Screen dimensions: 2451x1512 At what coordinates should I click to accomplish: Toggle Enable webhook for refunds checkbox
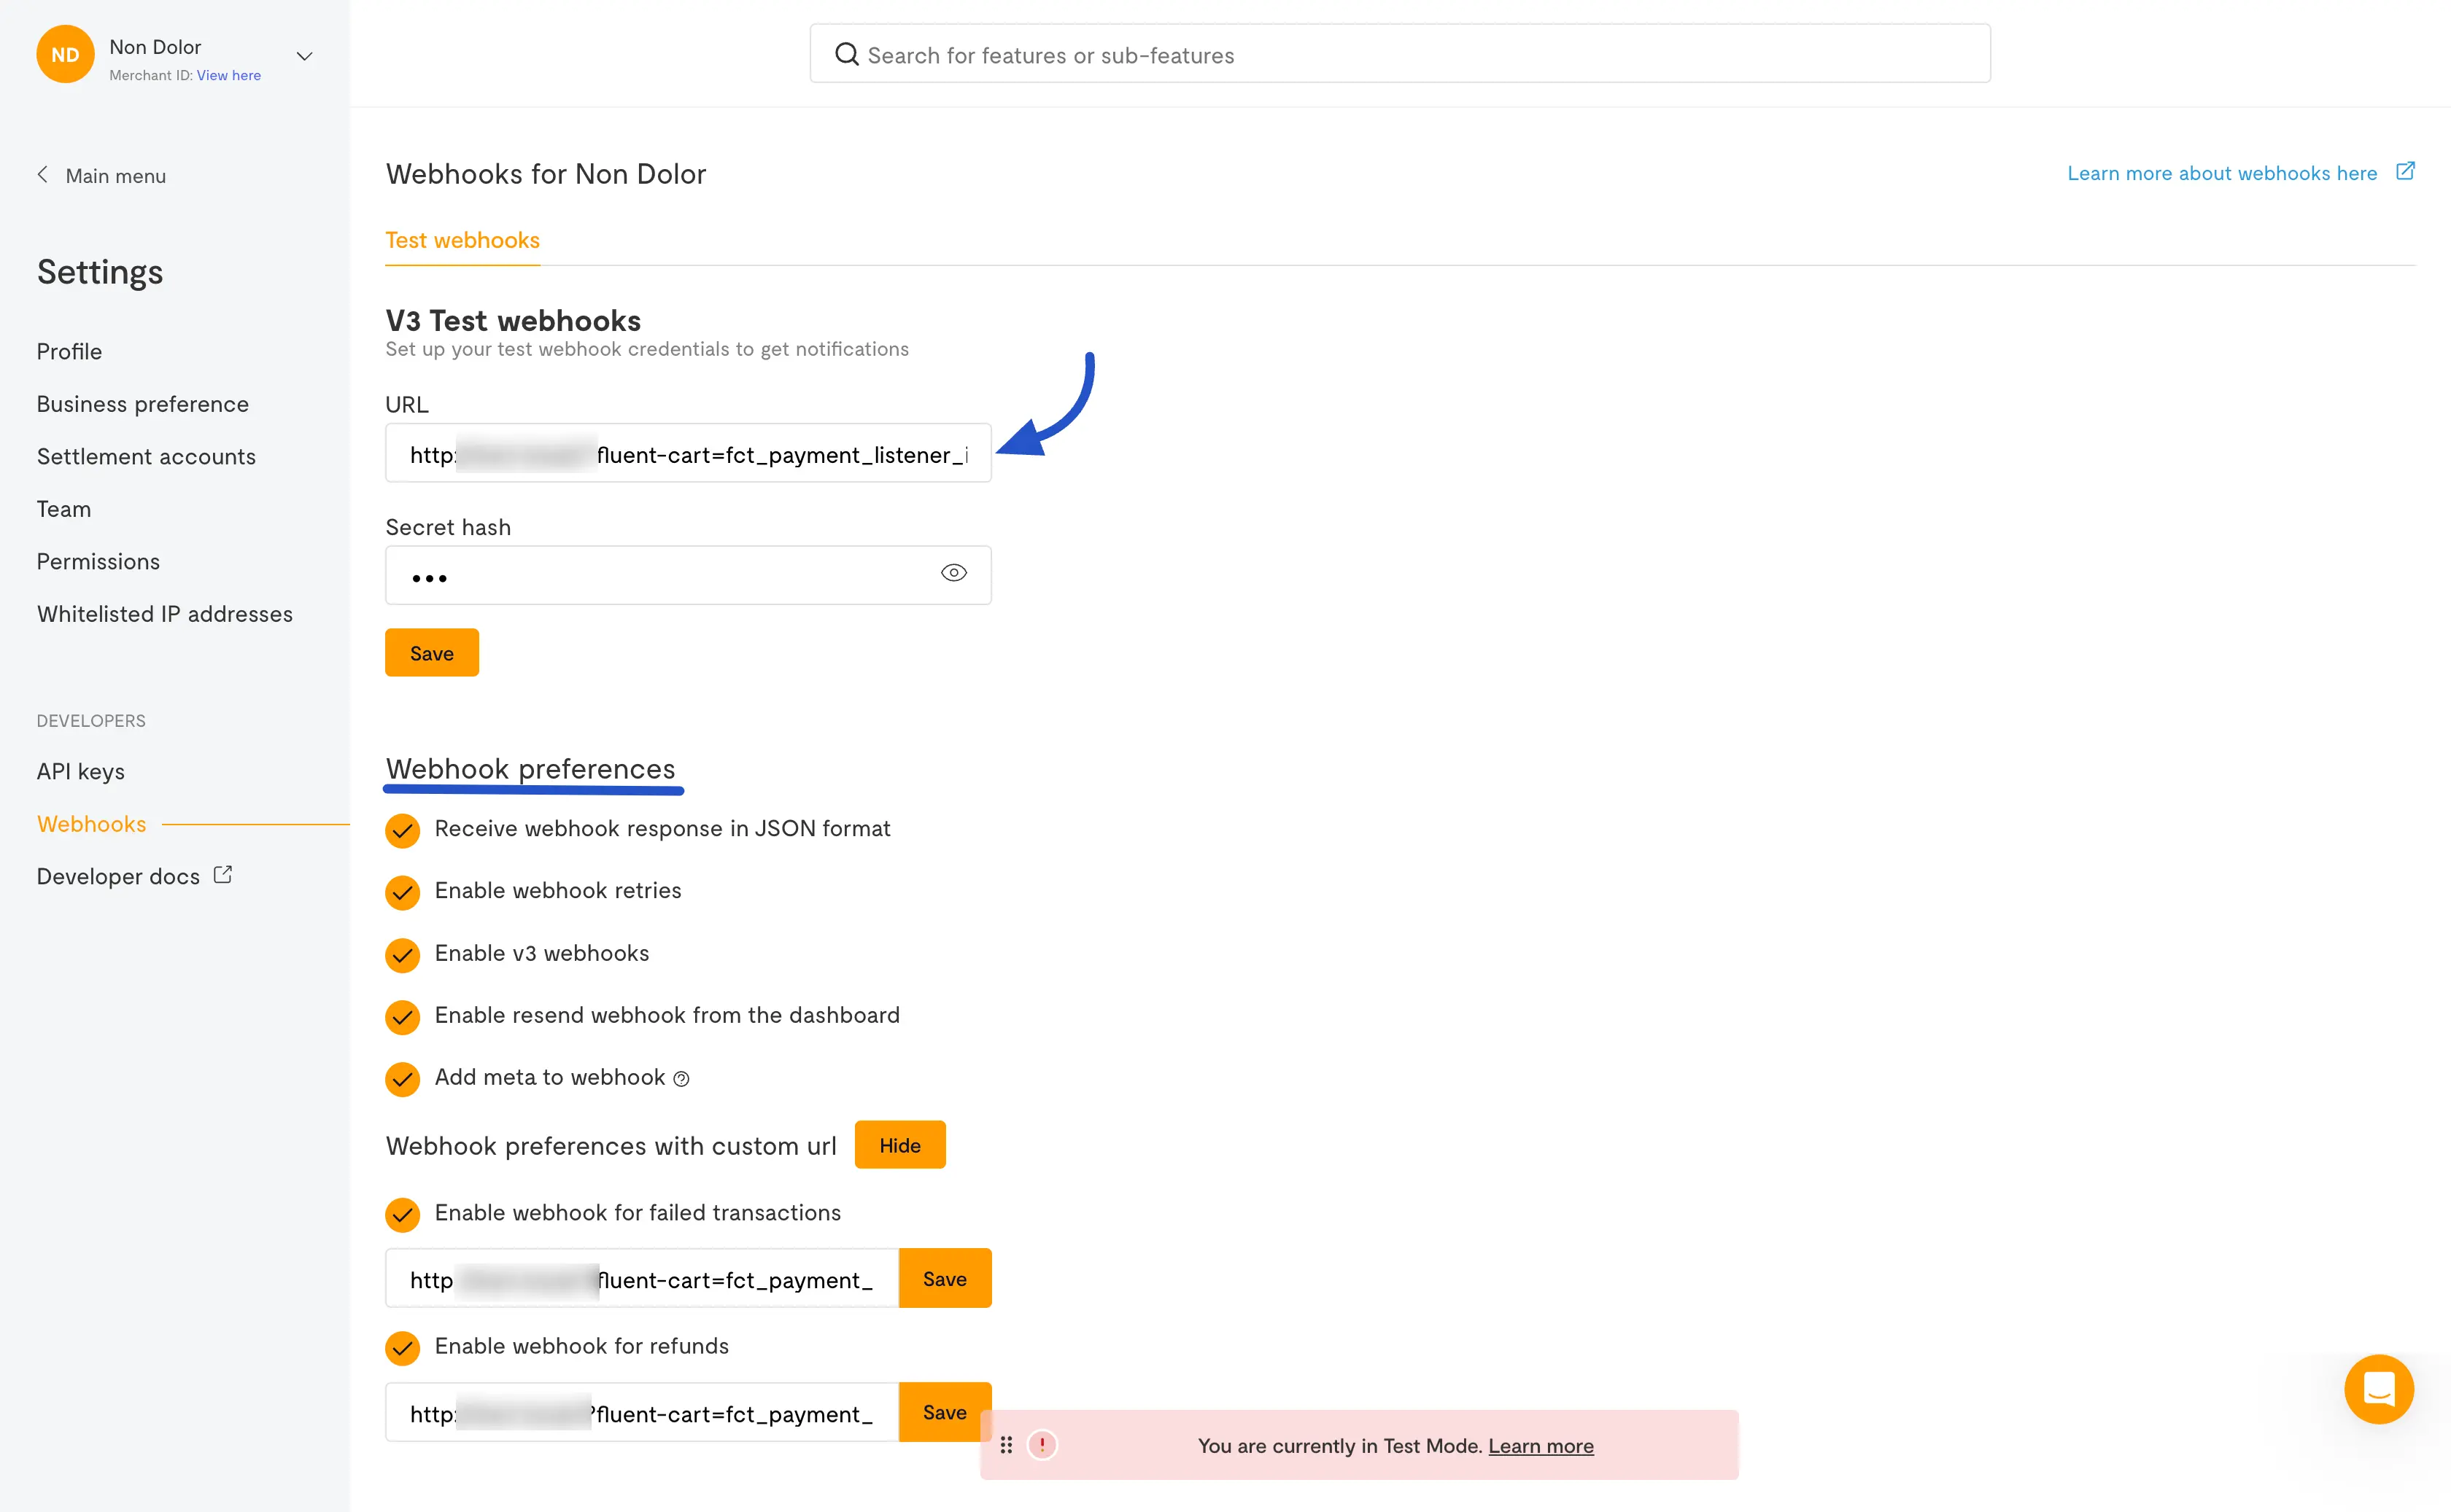tap(402, 1348)
